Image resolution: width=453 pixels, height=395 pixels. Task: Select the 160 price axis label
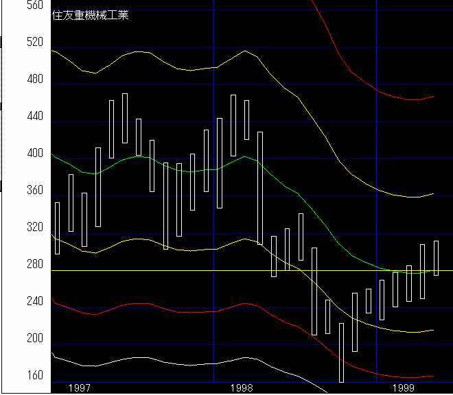click(x=34, y=376)
